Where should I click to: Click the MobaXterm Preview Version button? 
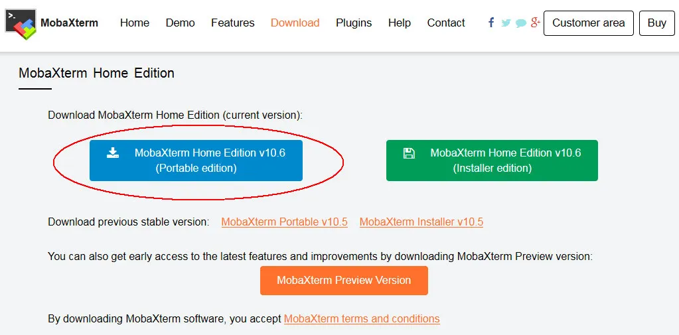coord(344,281)
